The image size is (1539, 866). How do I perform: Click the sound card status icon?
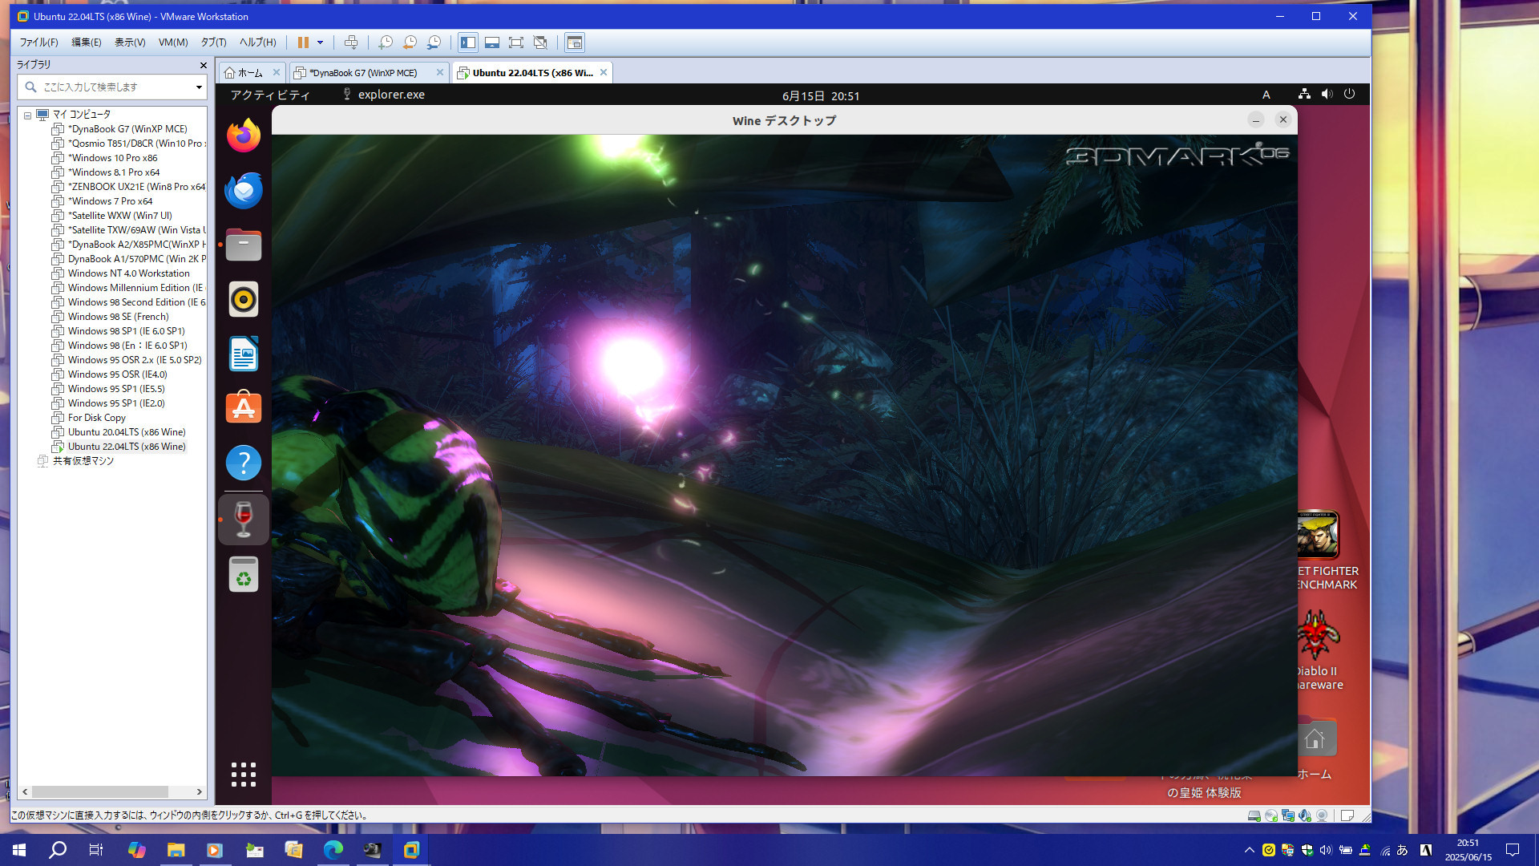pos(1305,815)
